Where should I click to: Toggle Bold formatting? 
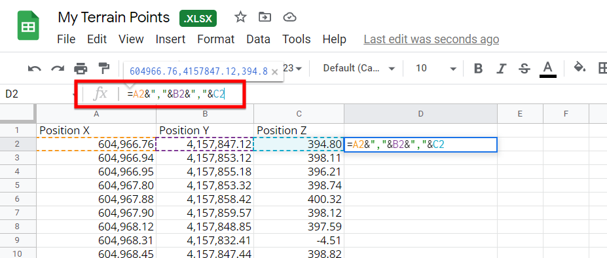pos(479,69)
